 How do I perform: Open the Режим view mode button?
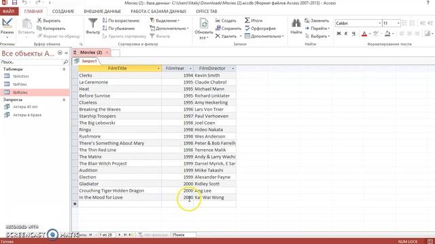(7, 28)
